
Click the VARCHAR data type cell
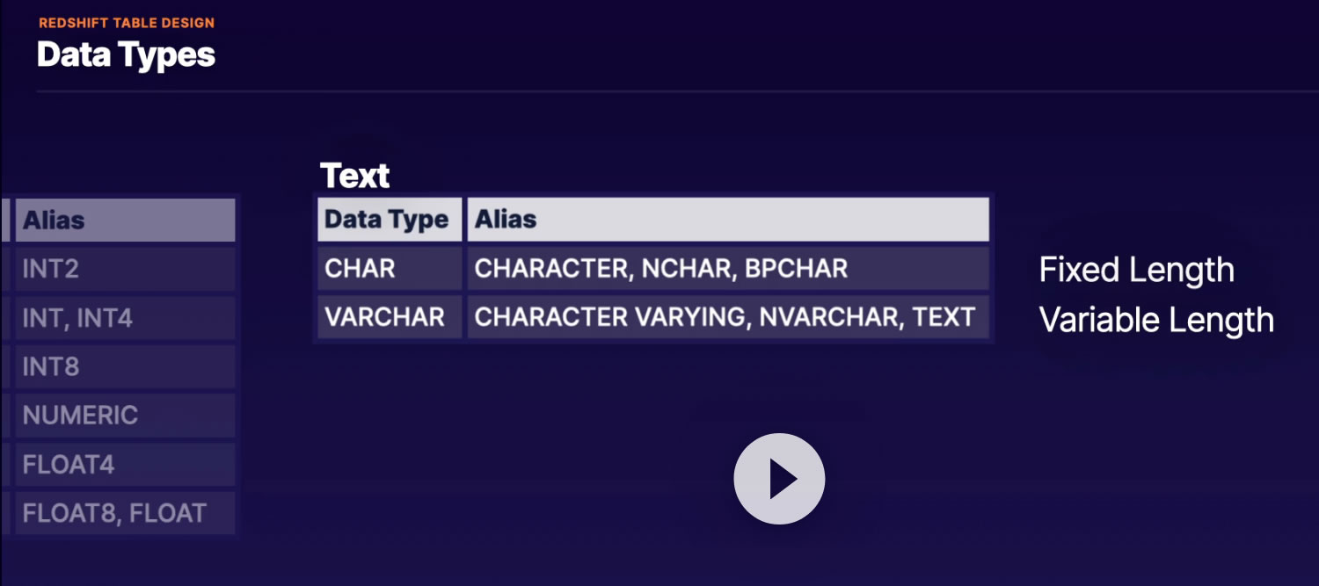pos(388,317)
